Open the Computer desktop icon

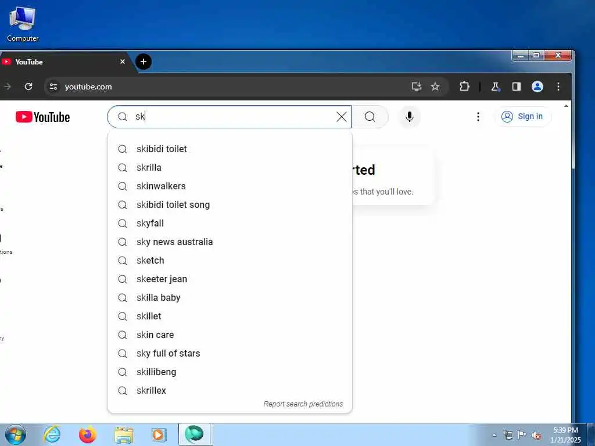[x=23, y=24]
